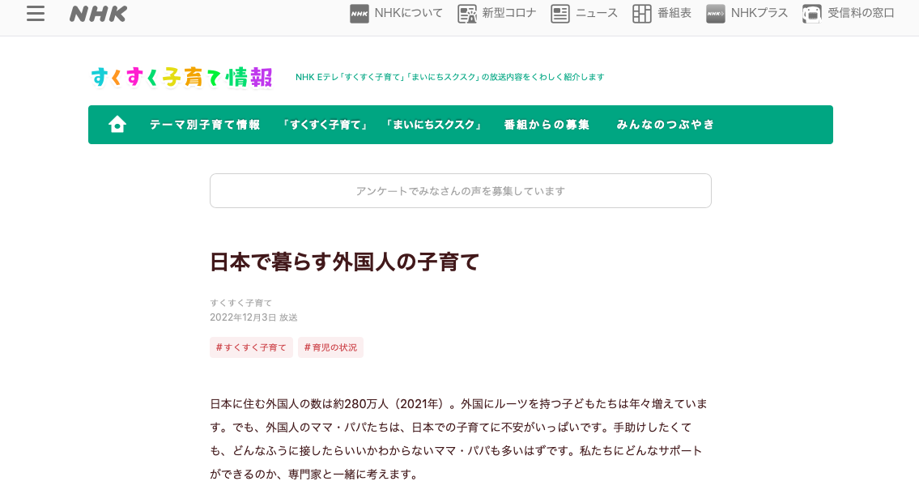Screen dimensions: 919x494
Task: Select 「すくすく子育て」 navigation item
Action: pyautogui.click(x=325, y=125)
